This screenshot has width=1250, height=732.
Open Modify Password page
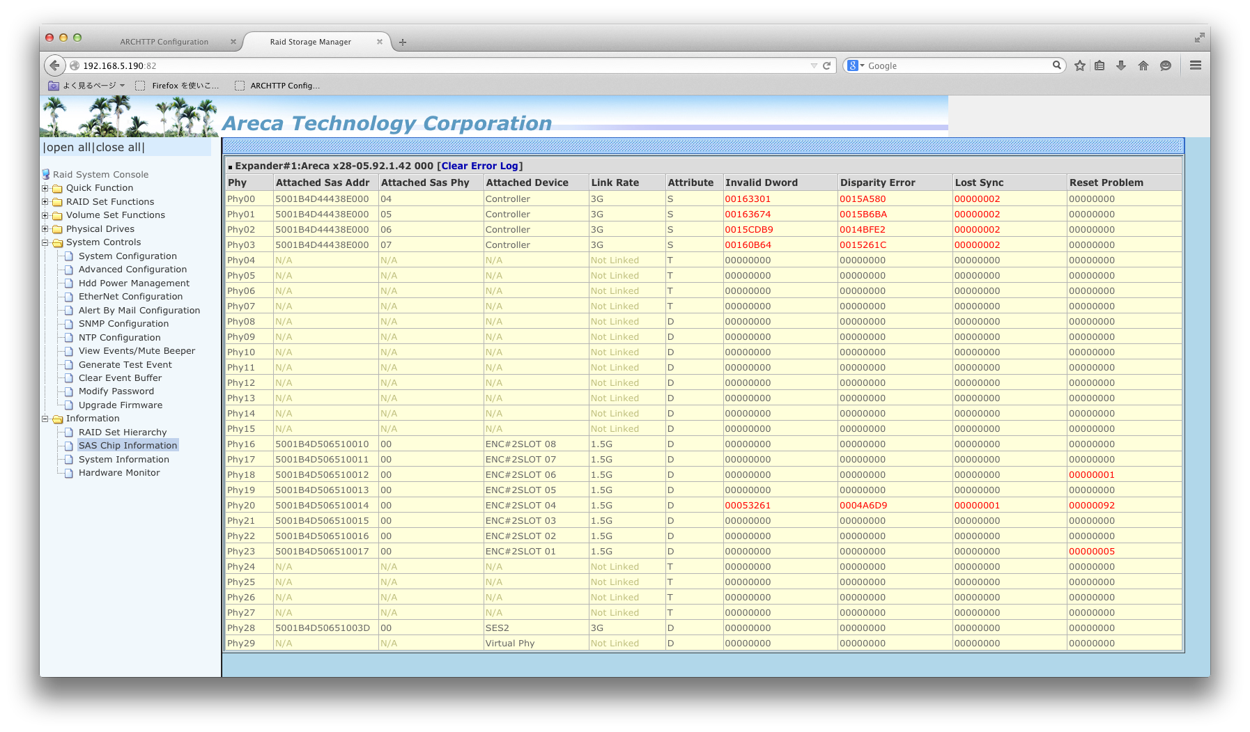(116, 391)
